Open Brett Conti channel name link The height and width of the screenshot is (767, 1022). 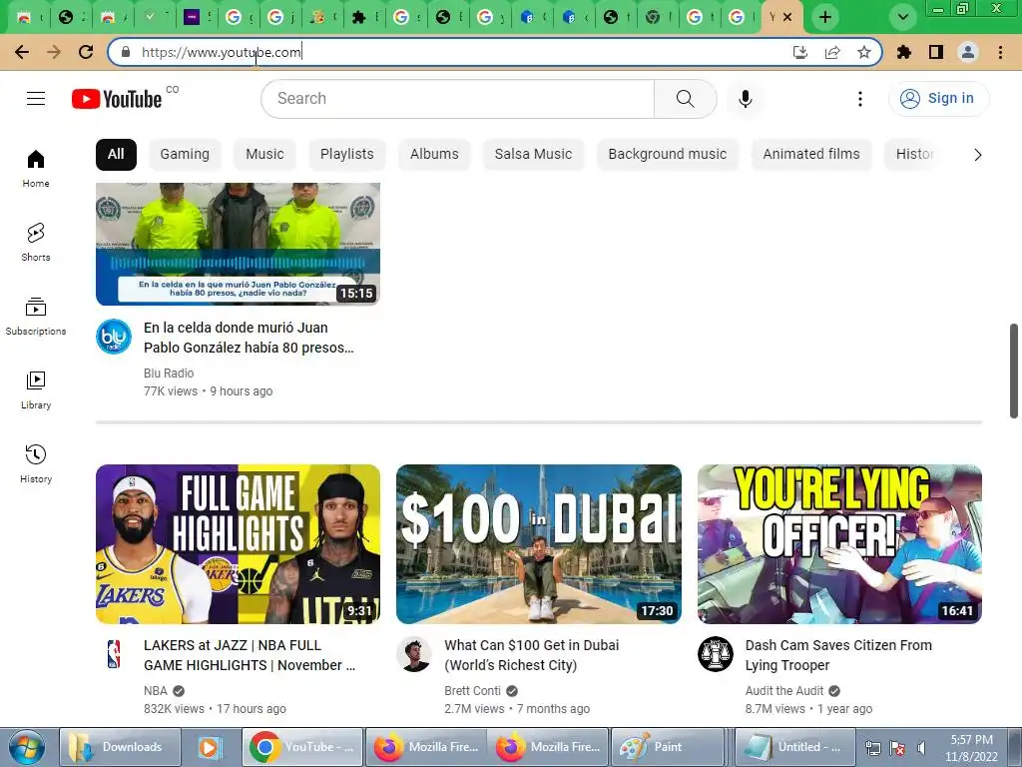[472, 691]
